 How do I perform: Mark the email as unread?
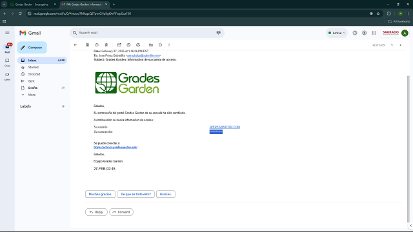click(x=119, y=45)
